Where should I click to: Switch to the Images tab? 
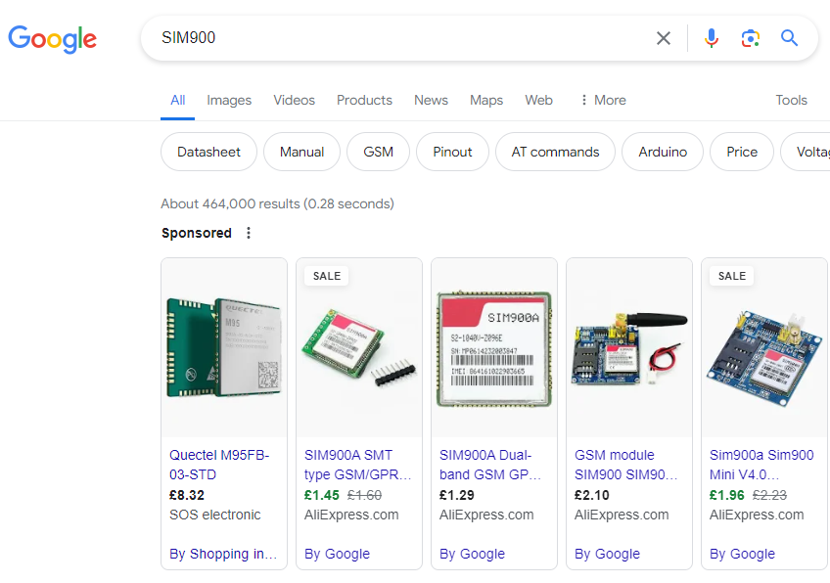point(229,100)
